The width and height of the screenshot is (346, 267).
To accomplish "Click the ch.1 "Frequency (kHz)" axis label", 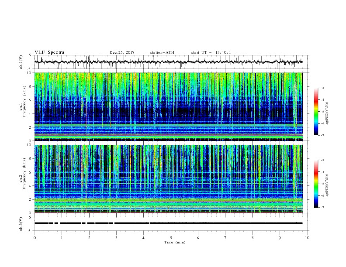I will pyautogui.click(x=24, y=101).
